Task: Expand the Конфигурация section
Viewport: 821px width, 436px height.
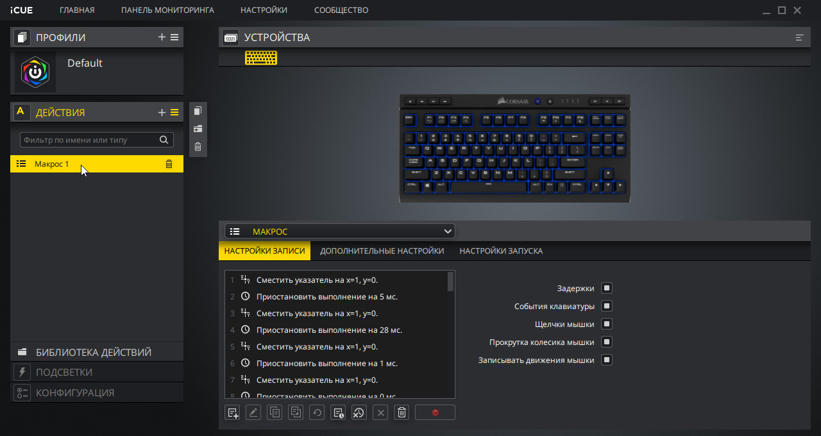Action: [x=97, y=393]
